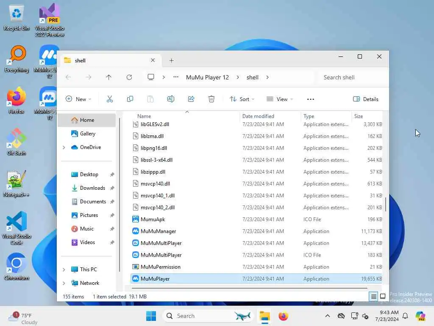
Task: Select Visual Studio 2022 Preview desktop icon
Action: [50, 20]
